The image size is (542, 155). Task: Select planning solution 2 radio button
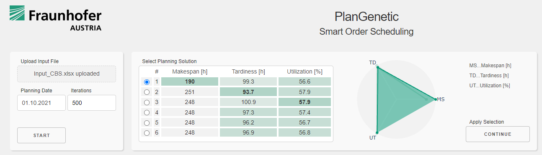tap(147, 92)
